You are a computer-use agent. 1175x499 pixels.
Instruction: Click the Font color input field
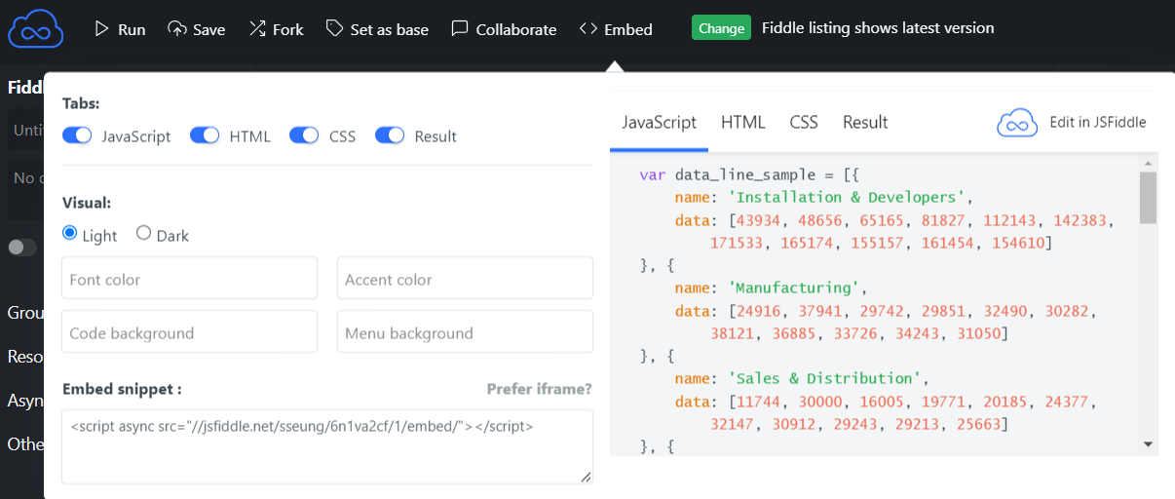pos(189,278)
